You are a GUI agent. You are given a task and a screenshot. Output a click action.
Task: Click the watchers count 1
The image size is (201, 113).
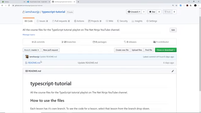(x=144, y=12)
